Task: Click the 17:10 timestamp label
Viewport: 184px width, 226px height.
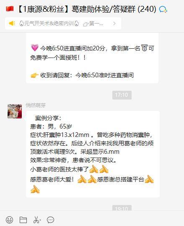Action: tap(122, 95)
